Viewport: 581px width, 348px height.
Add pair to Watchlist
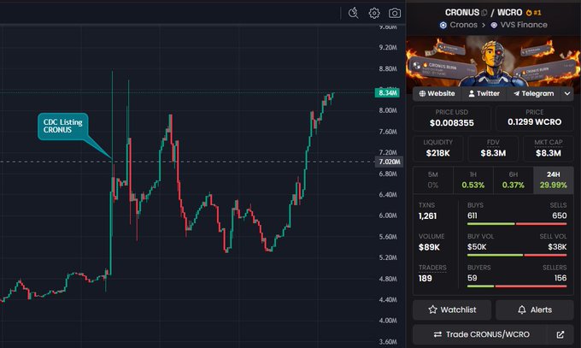point(452,310)
